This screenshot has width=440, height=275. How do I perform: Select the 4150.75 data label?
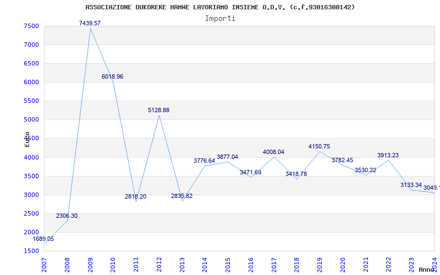[320, 146]
